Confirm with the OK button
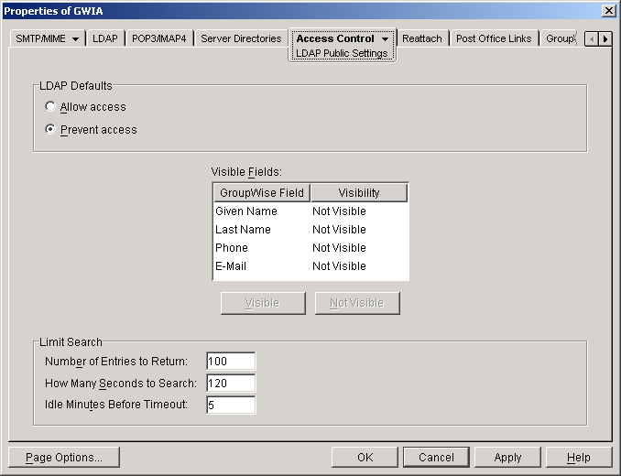Image resolution: width=621 pixels, height=476 pixels. (365, 458)
